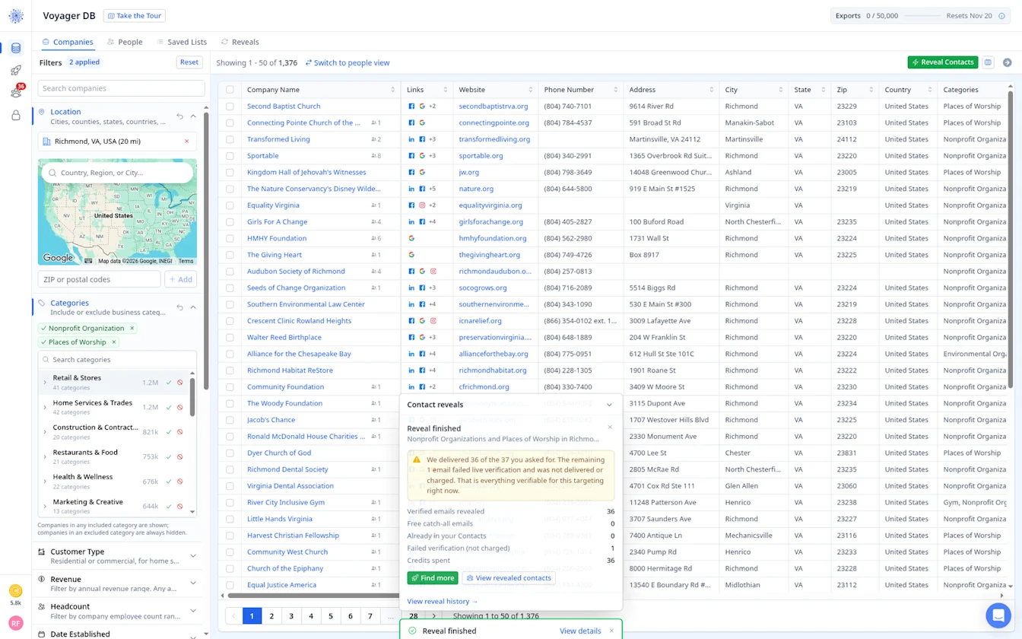Screen dimensions: 1022x639
Task: Open the lock icon in the left sidebar
Action: (16, 116)
